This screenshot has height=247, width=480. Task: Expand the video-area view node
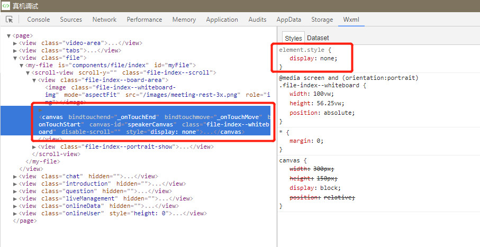(x=15, y=43)
